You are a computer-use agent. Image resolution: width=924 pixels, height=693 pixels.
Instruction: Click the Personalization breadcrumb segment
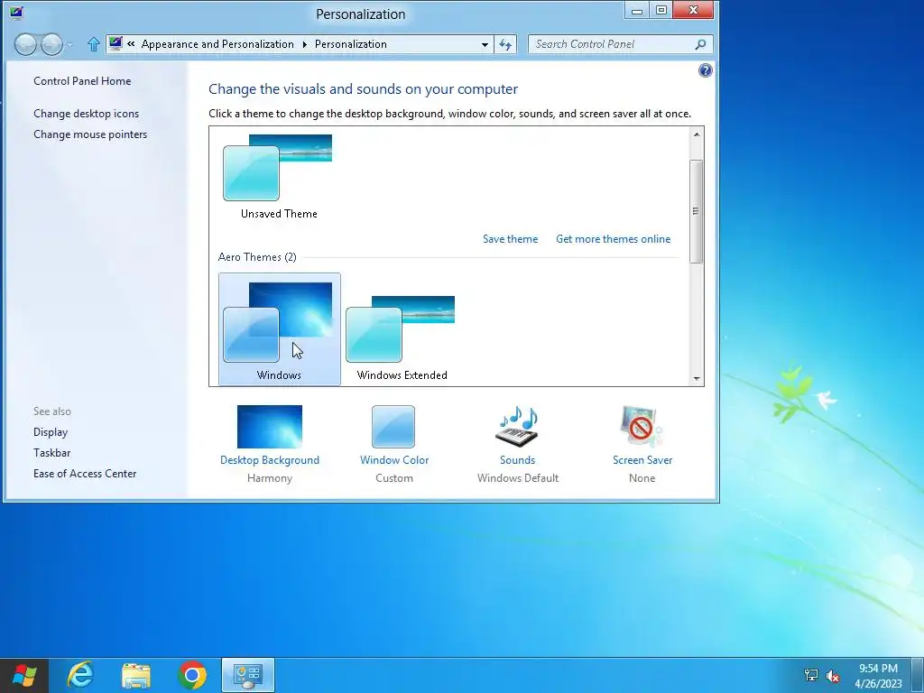tap(351, 44)
